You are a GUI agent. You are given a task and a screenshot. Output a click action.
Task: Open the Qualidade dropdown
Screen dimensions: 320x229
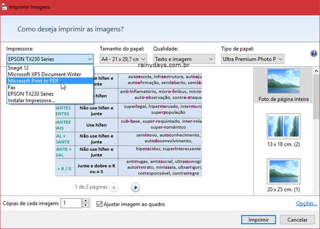click(x=184, y=59)
